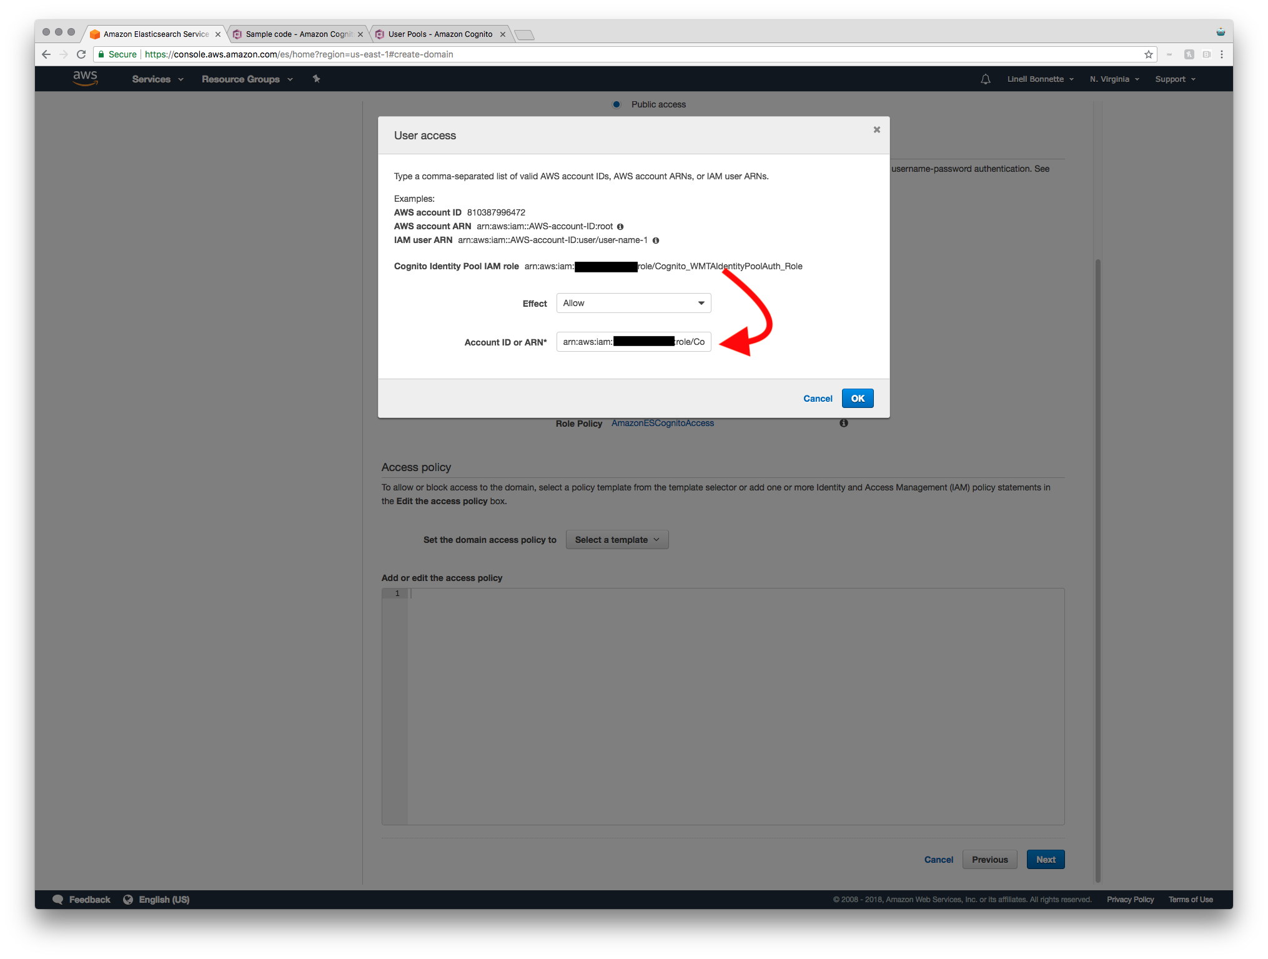
Task: Open the Effect Allow dropdown
Action: 633,303
